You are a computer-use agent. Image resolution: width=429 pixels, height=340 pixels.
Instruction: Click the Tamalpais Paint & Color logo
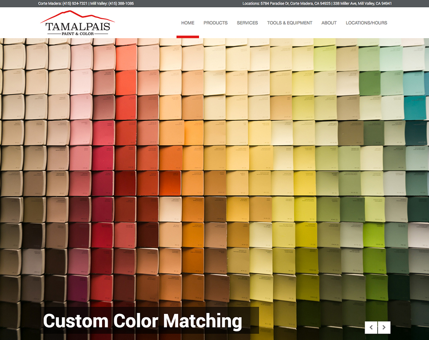click(78, 24)
